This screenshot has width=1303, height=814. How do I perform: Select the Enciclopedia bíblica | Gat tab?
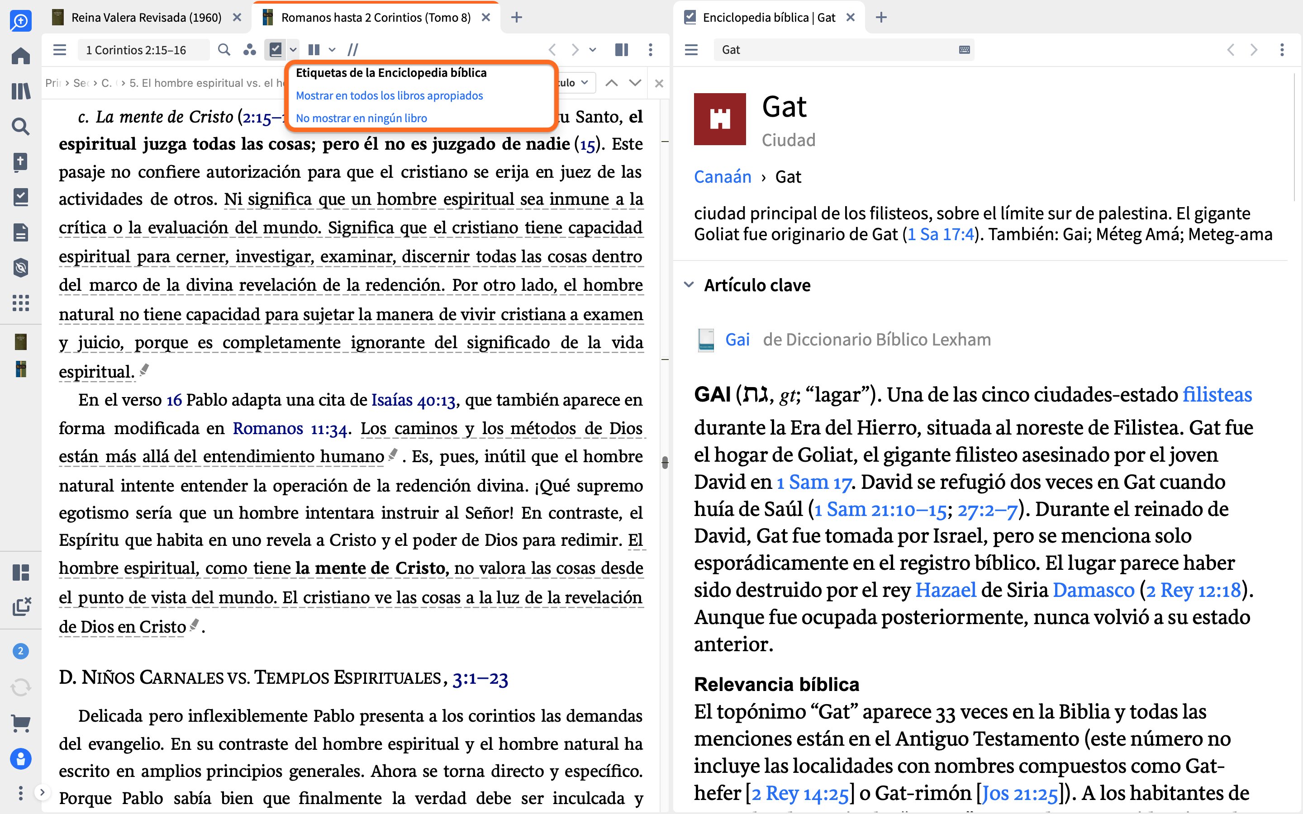tap(768, 18)
